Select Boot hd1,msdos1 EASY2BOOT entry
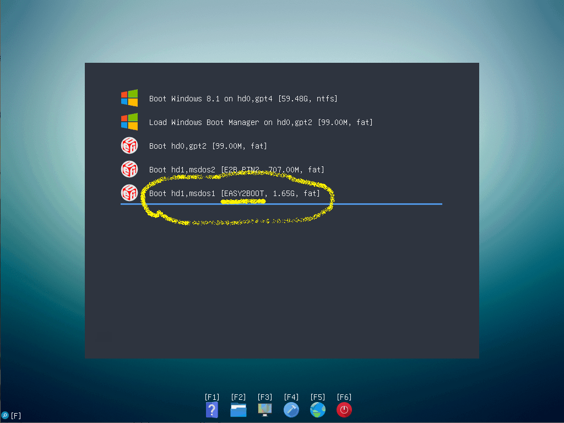This screenshot has height=423, width=564. coord(281,193)
